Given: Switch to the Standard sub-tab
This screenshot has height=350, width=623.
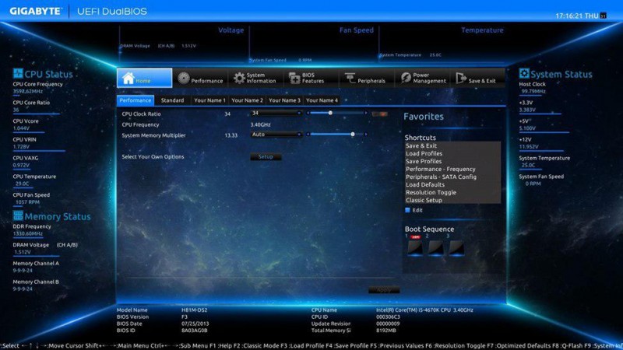Looking at the screenshot, I should click(172, 100).
